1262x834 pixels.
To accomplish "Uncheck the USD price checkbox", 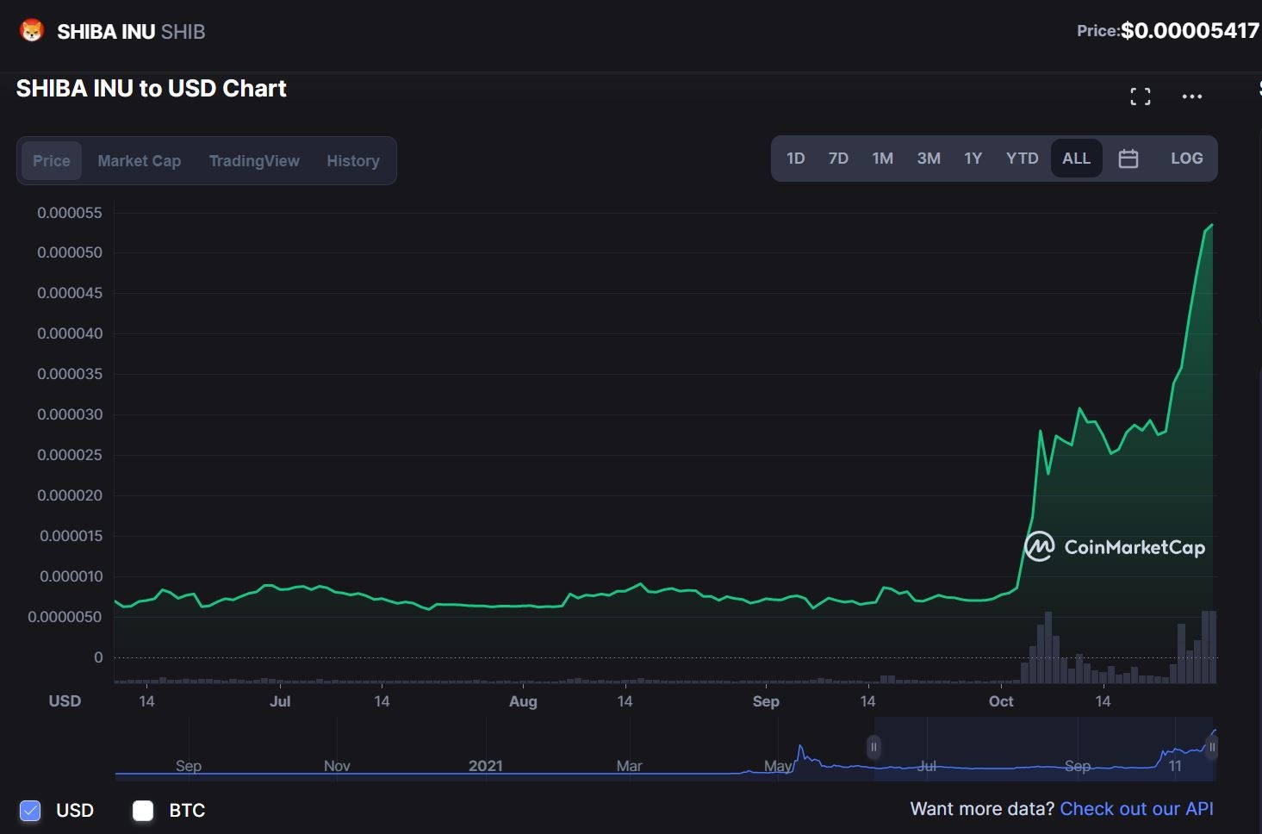I will click(30, 810).
